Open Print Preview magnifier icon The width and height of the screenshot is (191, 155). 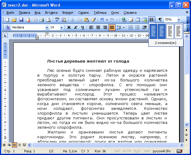click(x=49, y=20)
